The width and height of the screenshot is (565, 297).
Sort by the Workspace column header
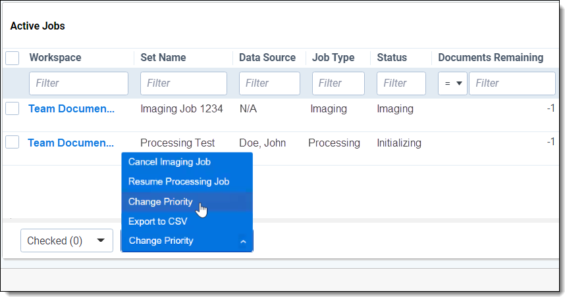55,58
